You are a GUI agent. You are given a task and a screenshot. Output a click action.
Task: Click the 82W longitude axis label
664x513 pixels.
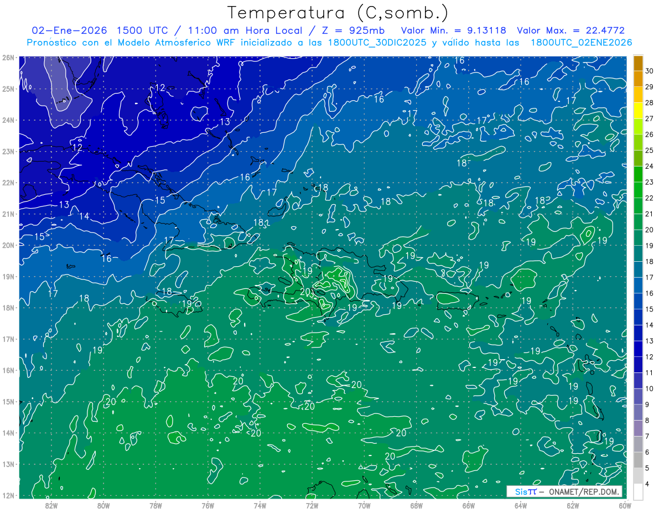[51, 505]
